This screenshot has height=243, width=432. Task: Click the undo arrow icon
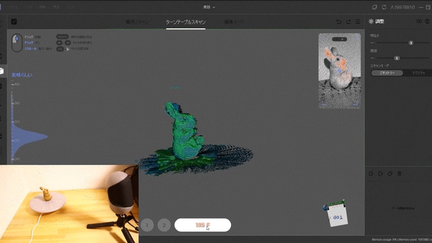[x=339, y=22]
